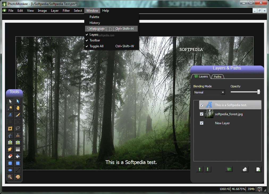The image size is (269, 194).
Task: Move layer up with green arrow
Action: pos(200,169)
